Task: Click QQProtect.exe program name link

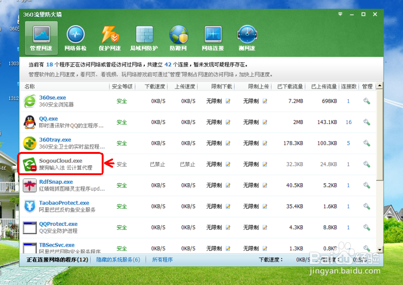Action: (x=58, y=224)
